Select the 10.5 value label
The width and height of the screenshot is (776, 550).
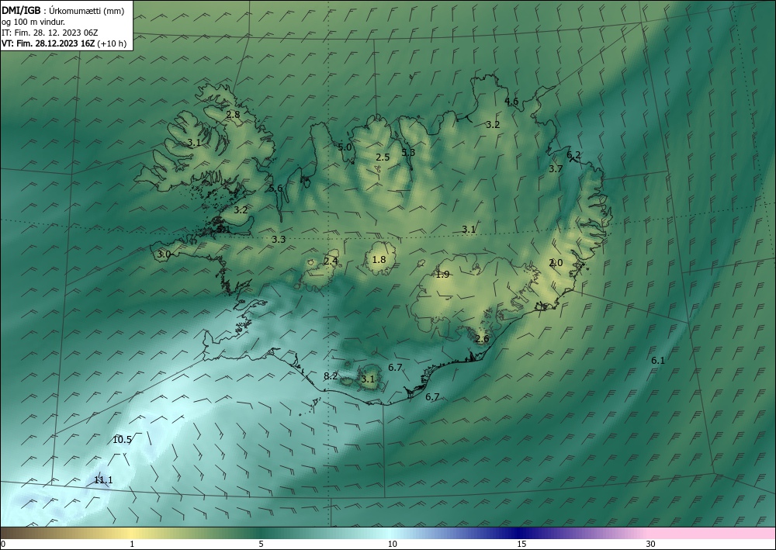coord(122,440)
